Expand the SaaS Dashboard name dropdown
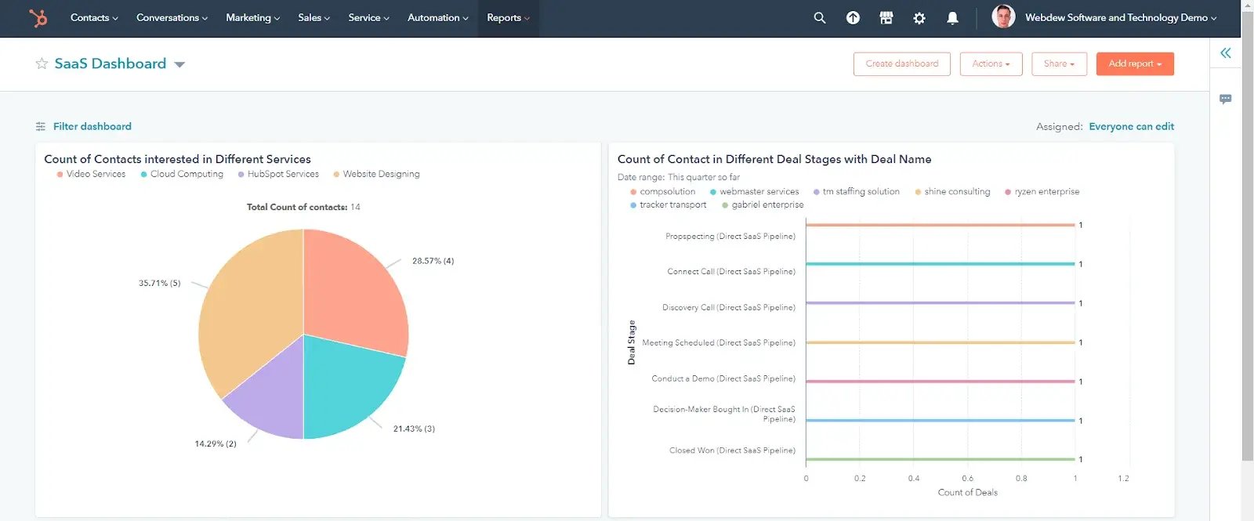 click(x=179, y=64)
